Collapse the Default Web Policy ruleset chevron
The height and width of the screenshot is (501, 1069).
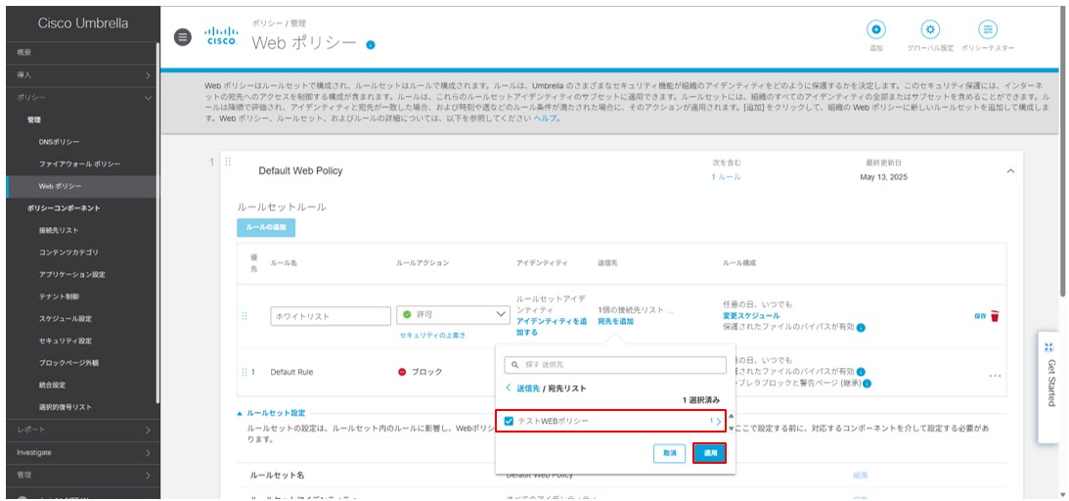coord(1010,171)
